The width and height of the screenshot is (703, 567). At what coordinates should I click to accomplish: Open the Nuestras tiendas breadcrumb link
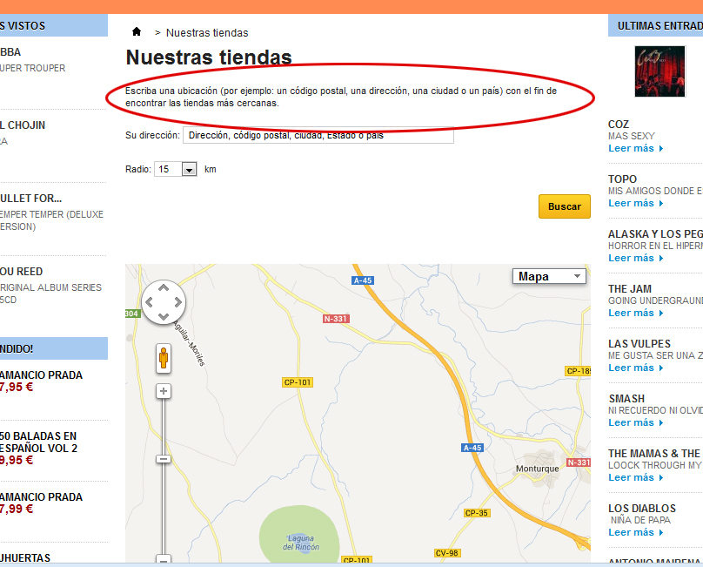tap(207, 33)
